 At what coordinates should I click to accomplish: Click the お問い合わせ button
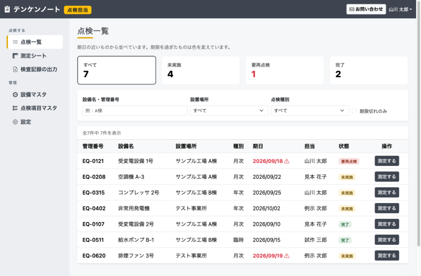click(x=366, y=9)
